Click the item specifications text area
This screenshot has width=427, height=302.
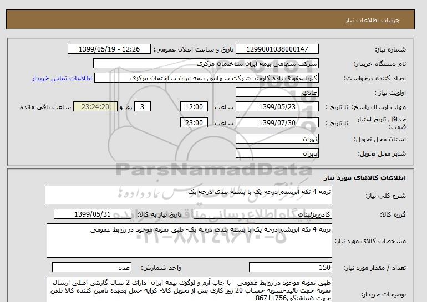click(189, 240)
